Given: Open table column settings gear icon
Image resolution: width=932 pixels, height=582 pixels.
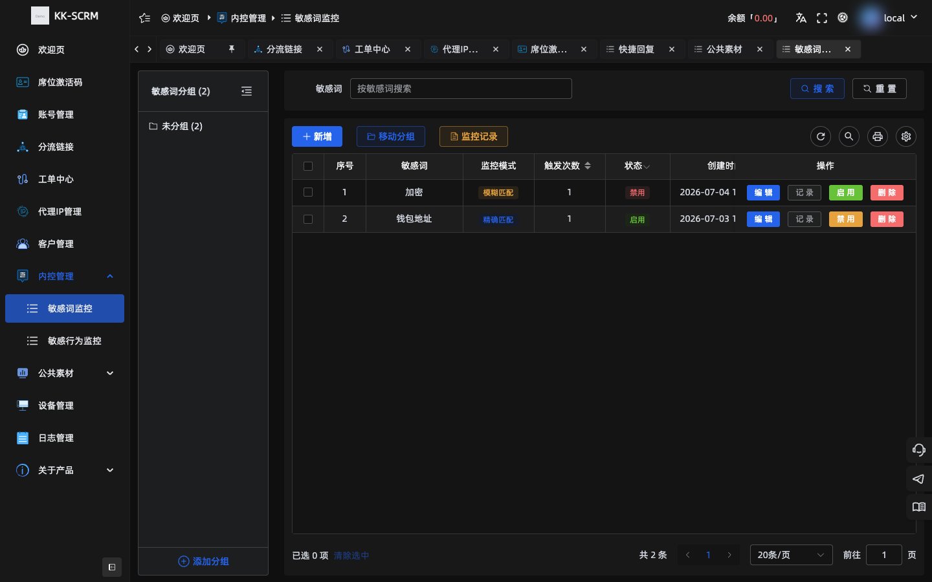Looking at the screenshot, I should coord(906,136).
